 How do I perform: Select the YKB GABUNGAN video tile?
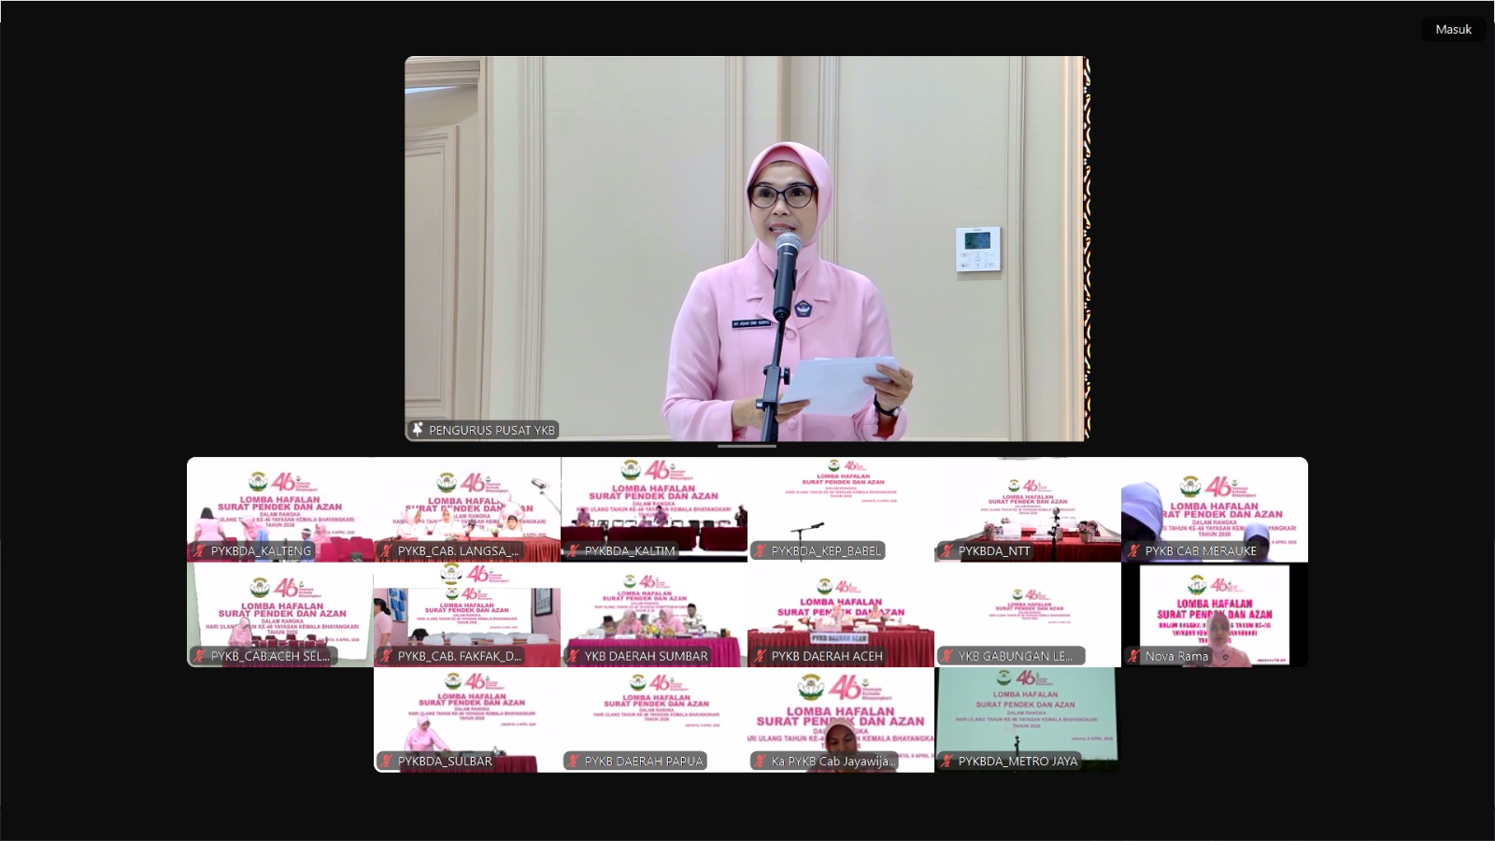pos(1028,612)
